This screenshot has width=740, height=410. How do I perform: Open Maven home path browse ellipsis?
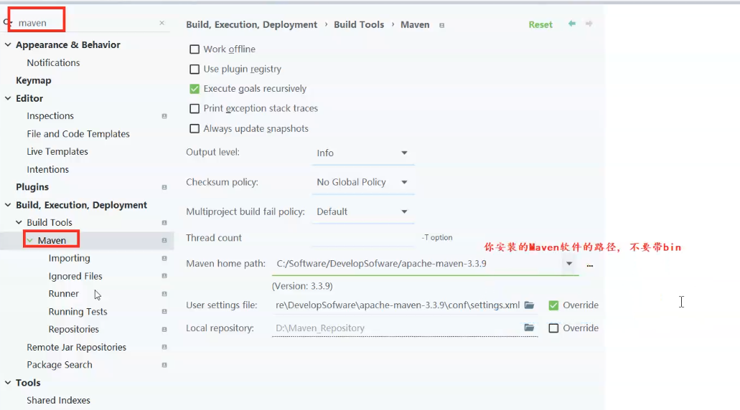click(589, 266)
